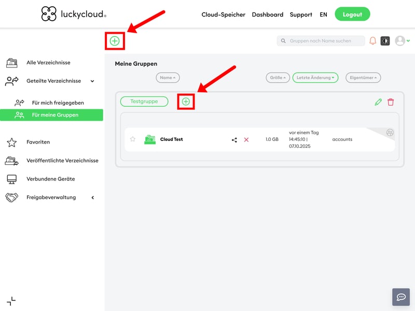The height and width of the screenshot is (311, 415).
Task: Remove Cloud Test from group with X
Action: click(x=246, y=139)
